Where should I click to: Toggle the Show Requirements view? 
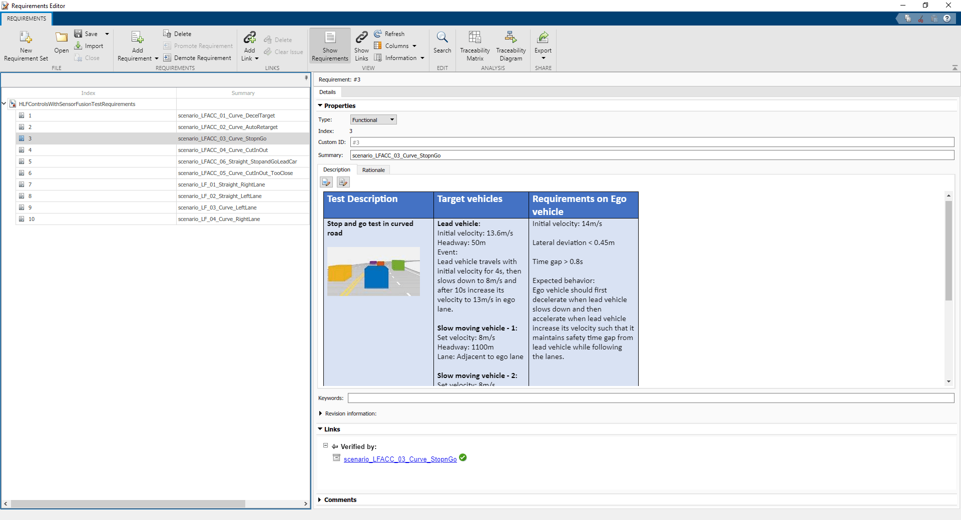[x=330, y=38]
